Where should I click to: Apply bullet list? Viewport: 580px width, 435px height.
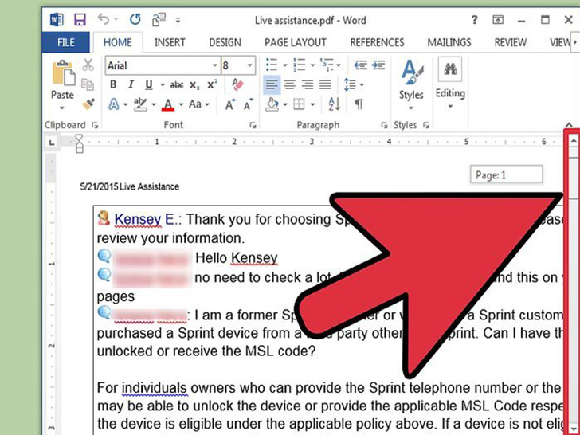coord(272,65)
